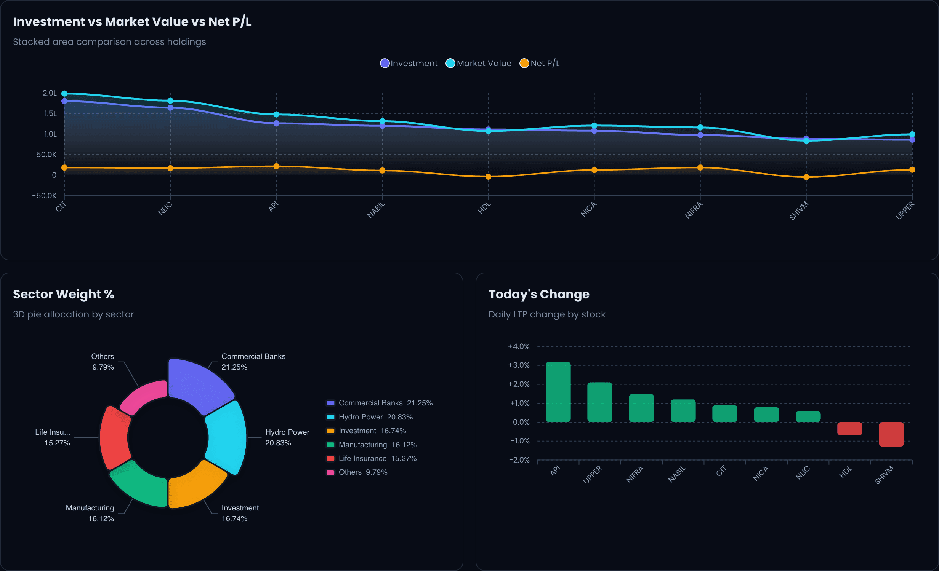Click the Investment data point at CIT
The width and height of the screenshot is (939, 571).
pos(64,101)
